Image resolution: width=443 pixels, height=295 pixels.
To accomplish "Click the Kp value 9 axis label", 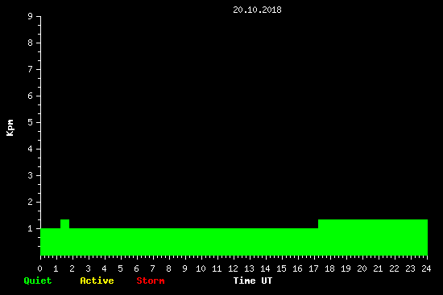I will [31, 16].
